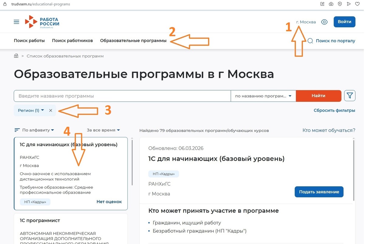Click the site lock icon in address bar
The height and width of the screenshot is (244, 365).
[x=5, y=4]
